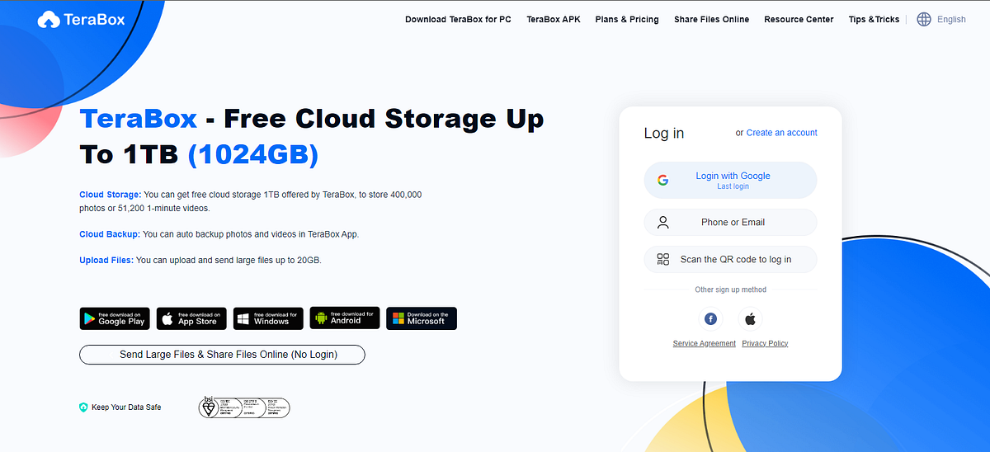Image resolution: width=990 pixels, height=452 pixels.
Task: Open TeraBox APK menu item
Action: (x=554, y=19)
